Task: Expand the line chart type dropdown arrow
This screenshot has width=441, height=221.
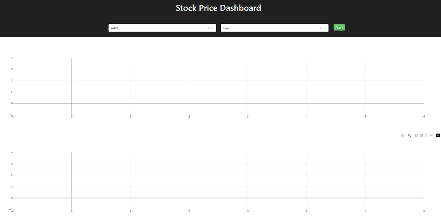Action: point(325,28)
